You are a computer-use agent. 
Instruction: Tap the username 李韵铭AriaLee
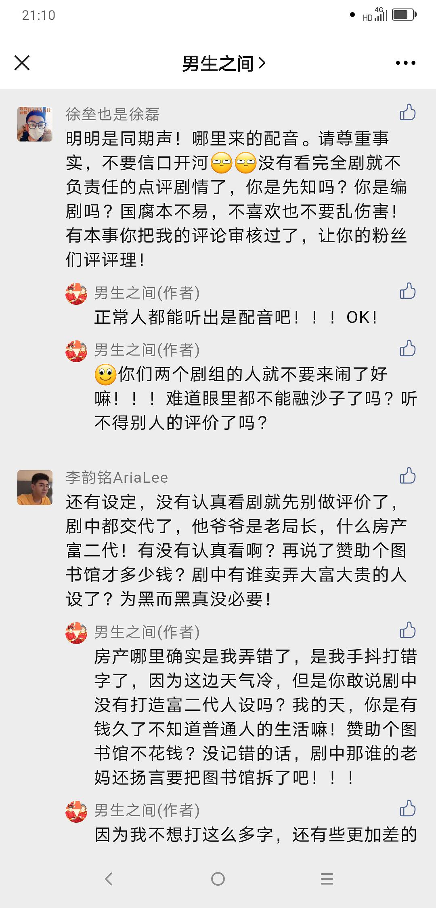[117, 477]
